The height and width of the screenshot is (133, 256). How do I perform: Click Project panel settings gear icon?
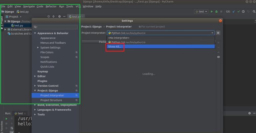[x=60, y=17]
